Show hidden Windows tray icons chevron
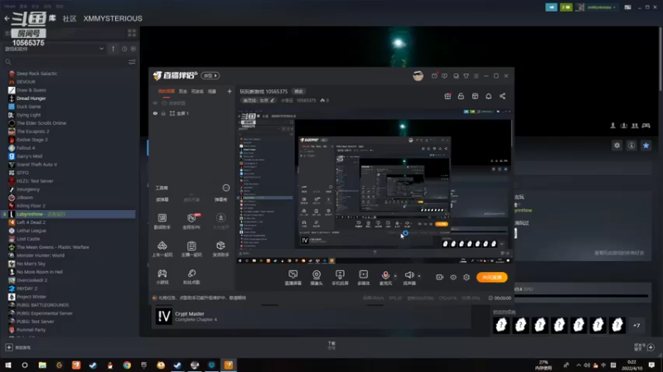The height and width of the screenshot is (372, 663). pos(578,365)
